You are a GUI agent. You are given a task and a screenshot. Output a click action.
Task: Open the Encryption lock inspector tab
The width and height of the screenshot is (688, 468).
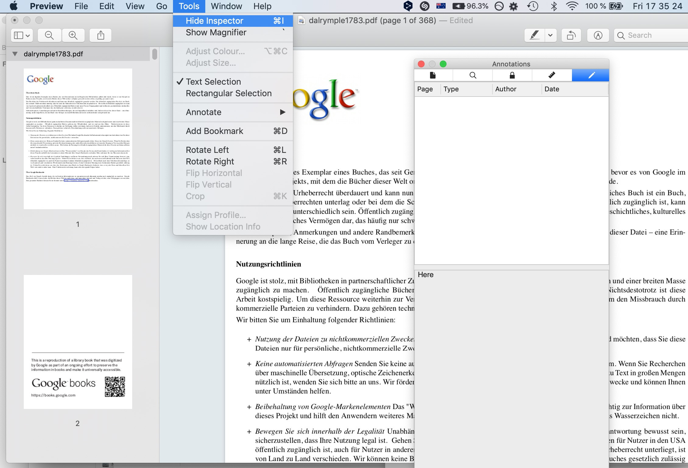pyautogui.click(x=512, y=75)
